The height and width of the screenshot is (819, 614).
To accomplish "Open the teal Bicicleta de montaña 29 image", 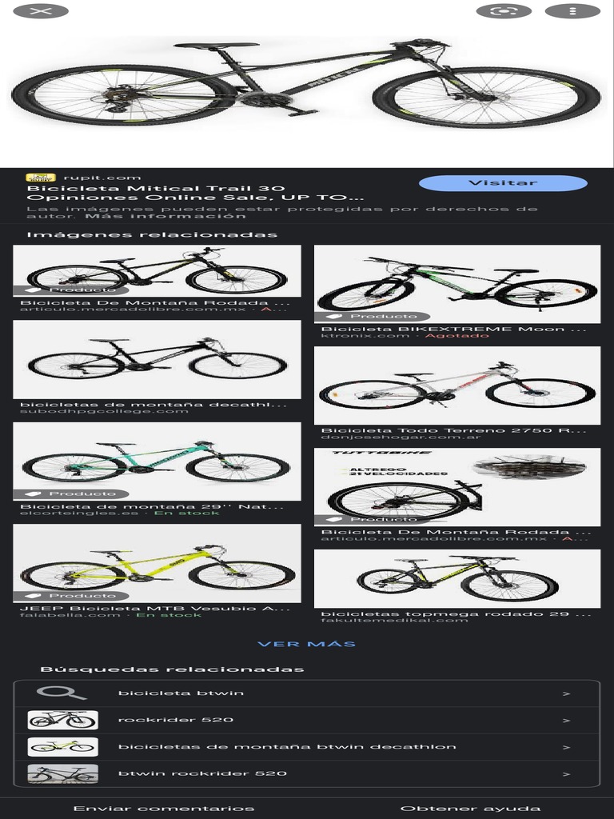I will tap(157, 461).
